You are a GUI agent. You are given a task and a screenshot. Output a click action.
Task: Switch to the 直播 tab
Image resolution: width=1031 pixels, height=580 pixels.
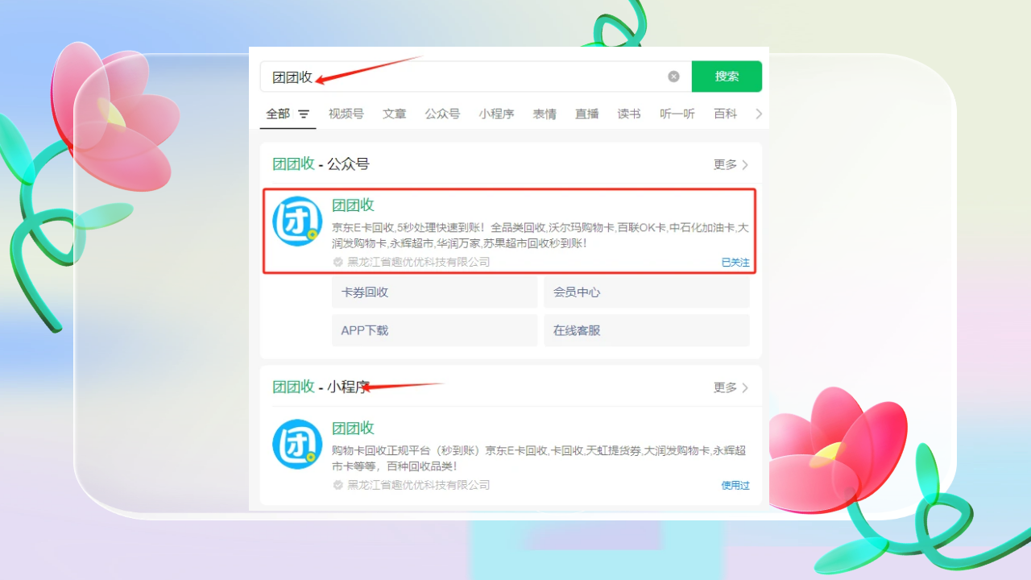point(587,114)
